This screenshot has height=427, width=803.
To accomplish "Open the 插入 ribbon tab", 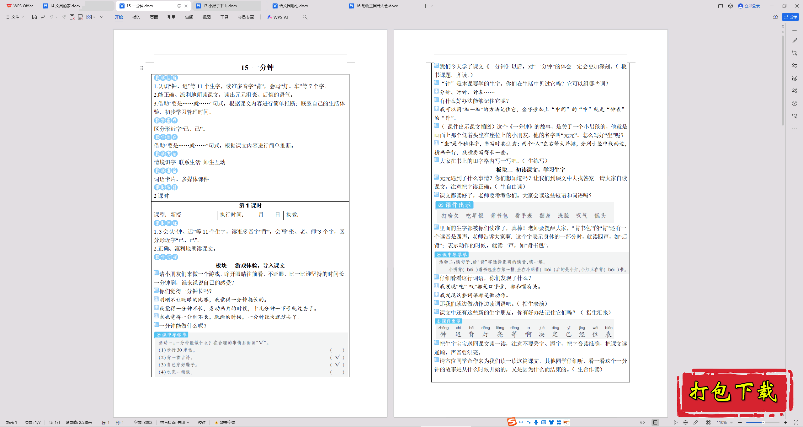I will pos(136,17).
